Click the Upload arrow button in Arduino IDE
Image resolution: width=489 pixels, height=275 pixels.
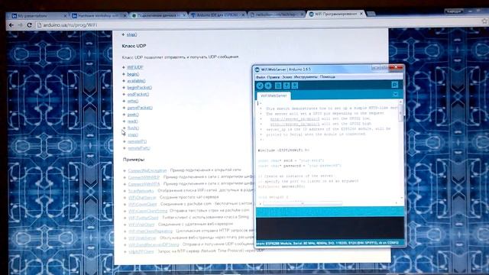[x=268, y=86]
